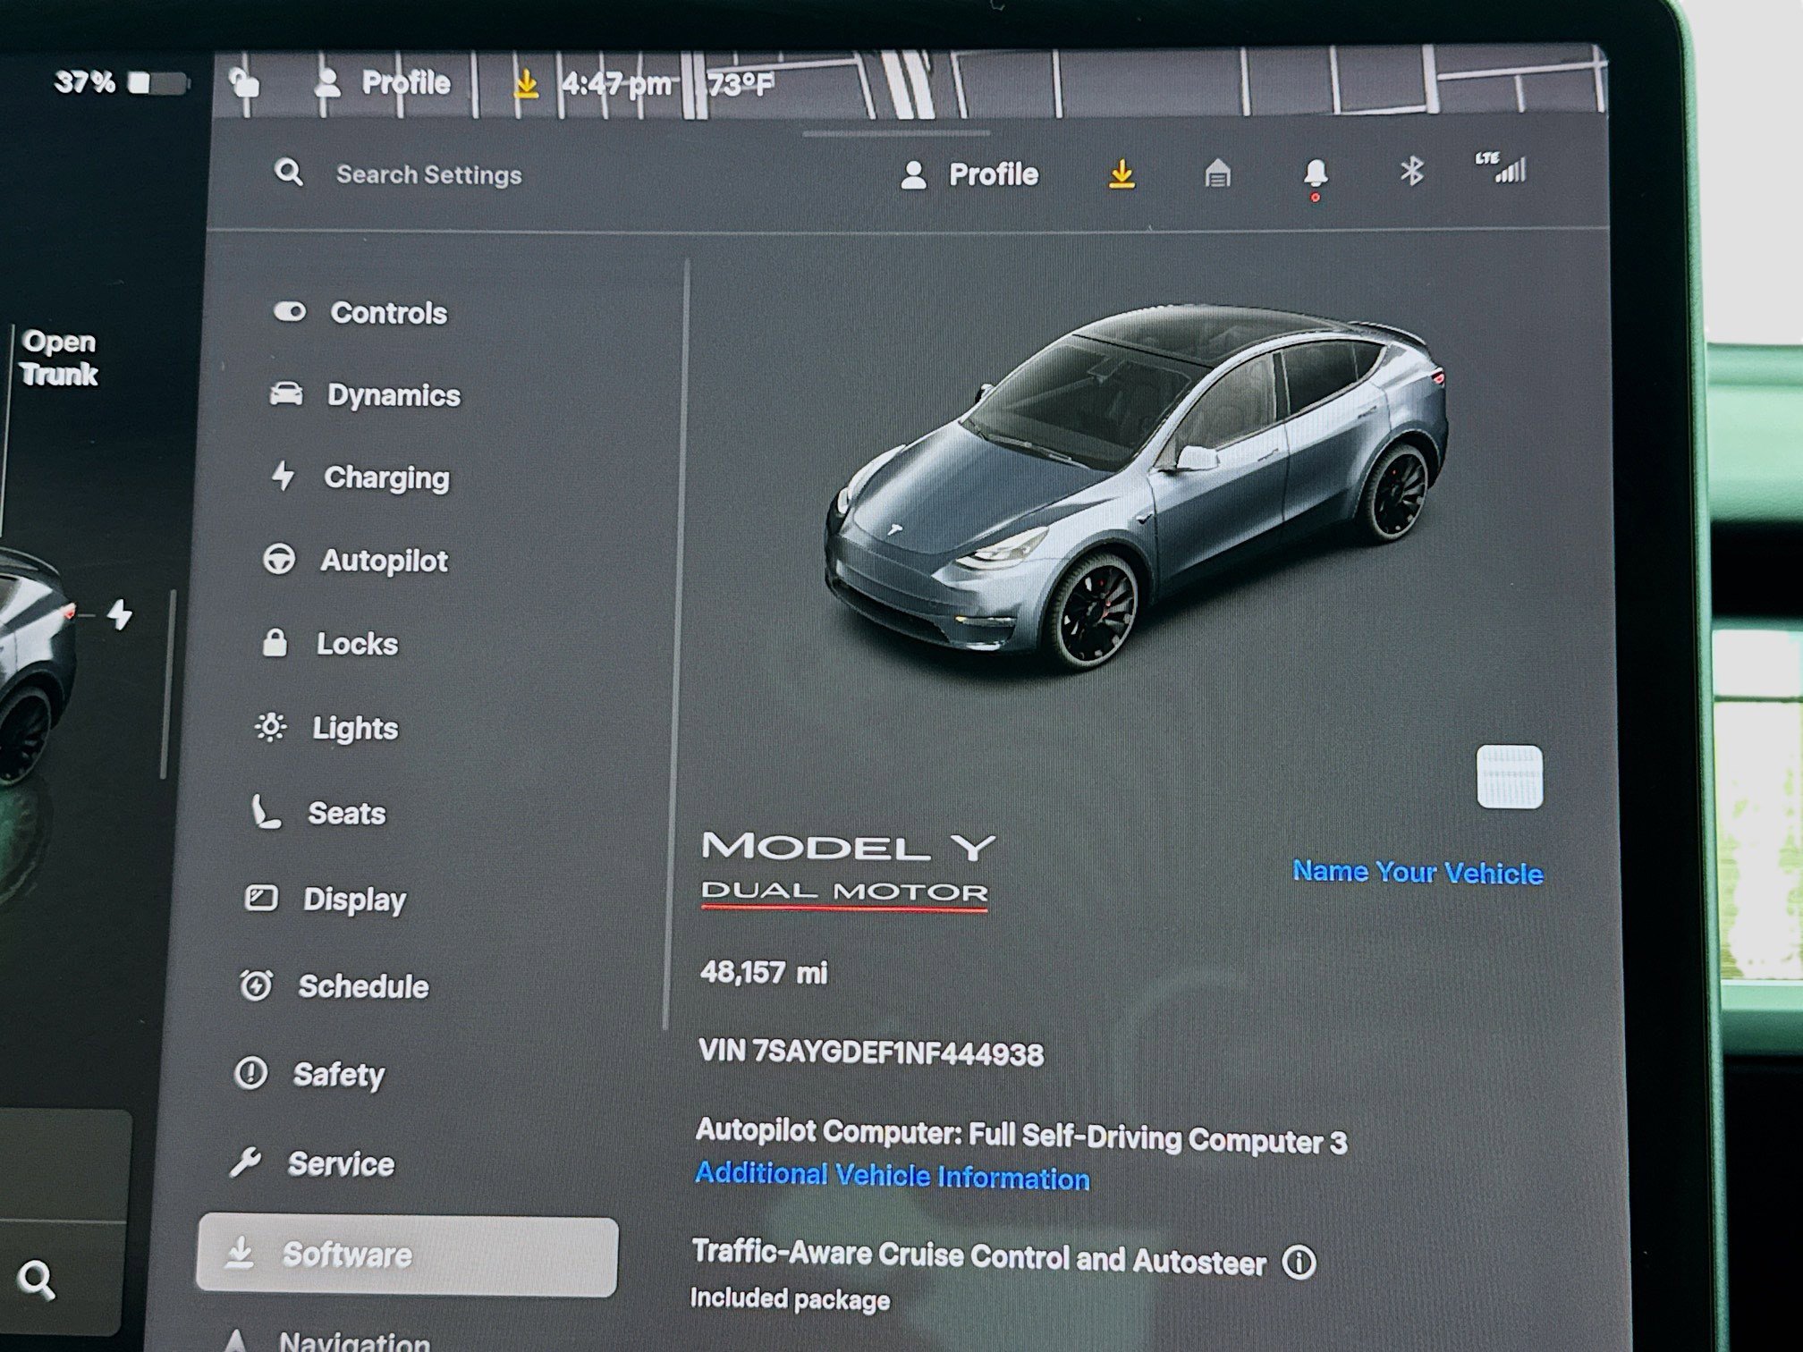Open the Dynamics settings menu
This screenshot has height=1352, width=1803.
[x=365, y=394]
